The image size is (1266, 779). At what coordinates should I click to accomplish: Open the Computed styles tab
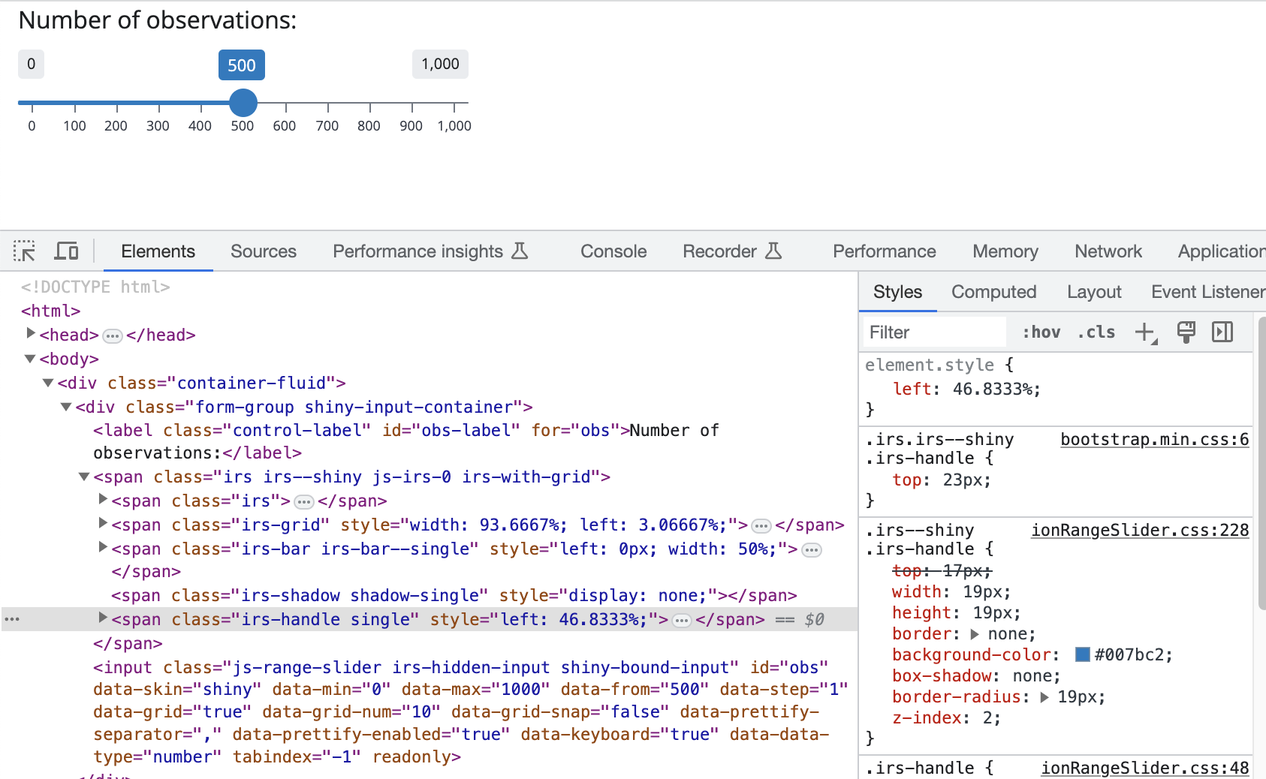993,292
